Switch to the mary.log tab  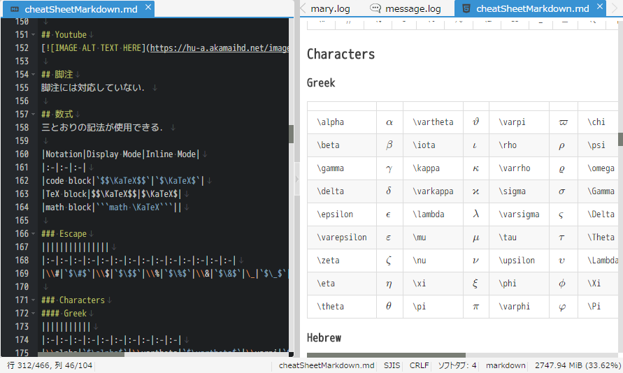[330, 8]
